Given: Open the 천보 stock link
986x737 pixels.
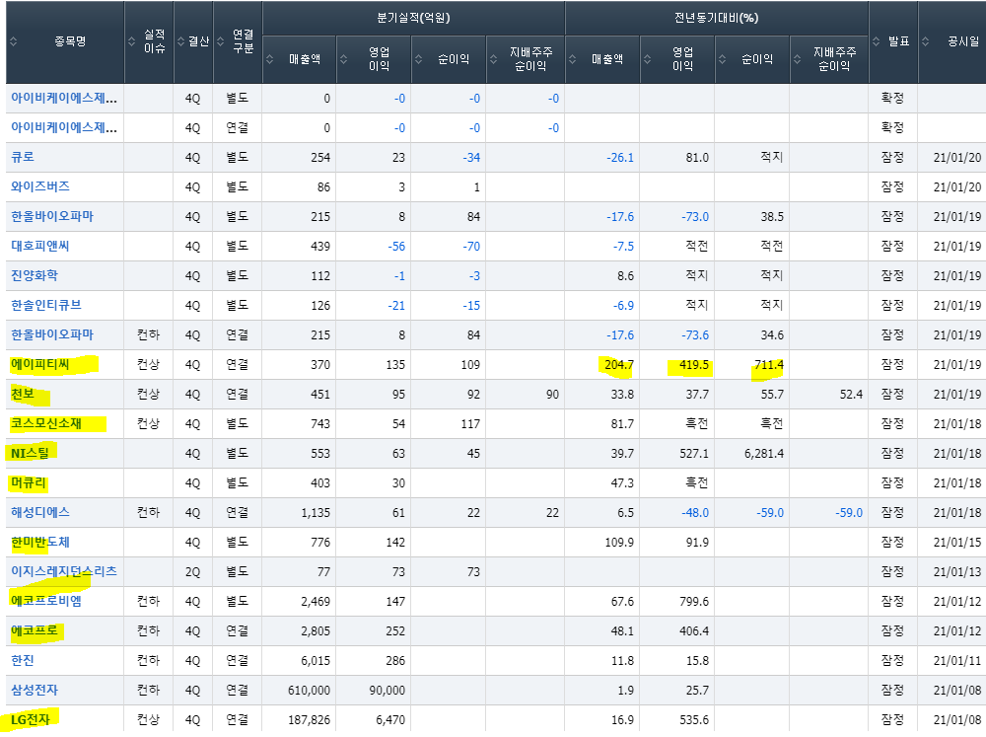Looking at the screenshot, I should [x=23, y=394].
